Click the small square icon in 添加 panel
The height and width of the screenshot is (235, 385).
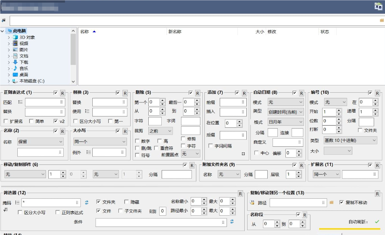click(243, 154)
